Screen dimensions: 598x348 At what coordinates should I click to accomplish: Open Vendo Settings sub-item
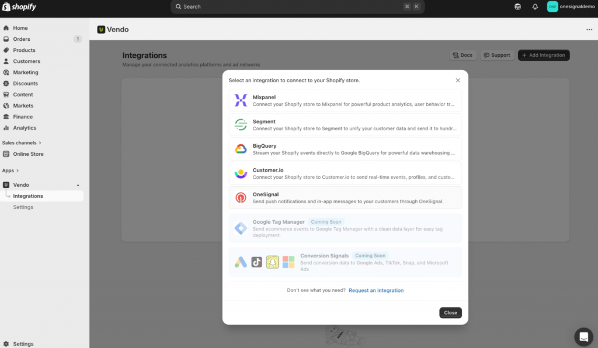(x=23, y=207)
